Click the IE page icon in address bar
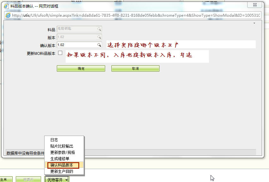The height and width of the screenshot is (182, 269). click(x=8, y=15)
